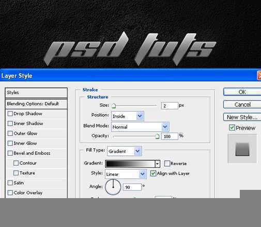Click the Cancel button
261x227 pixels.
(242, 105)
